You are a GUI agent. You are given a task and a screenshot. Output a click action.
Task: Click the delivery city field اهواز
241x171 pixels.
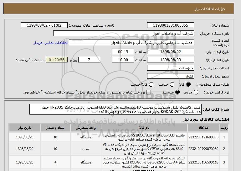pyautogui.click(x=171, y=76)
